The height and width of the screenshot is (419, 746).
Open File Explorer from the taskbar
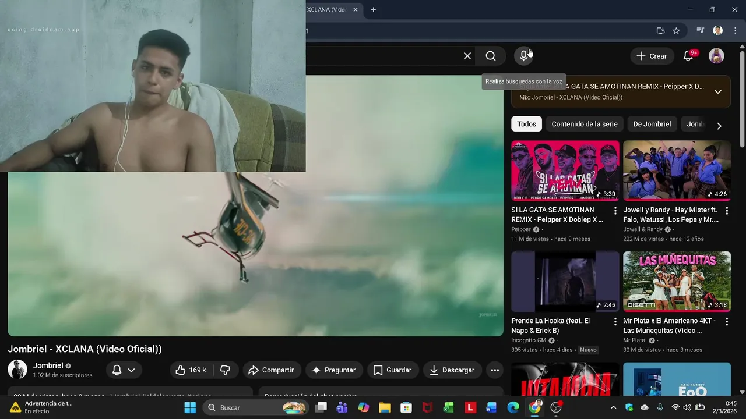[x=385, y=407]
